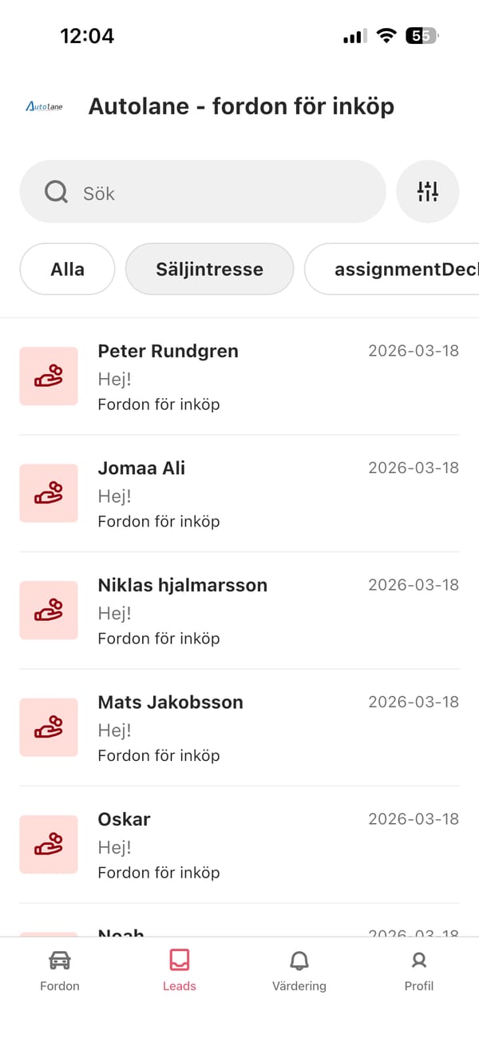479x1039 pixels.
Task: Tap the Autolane logo in the header
Action: pos(45,105)
